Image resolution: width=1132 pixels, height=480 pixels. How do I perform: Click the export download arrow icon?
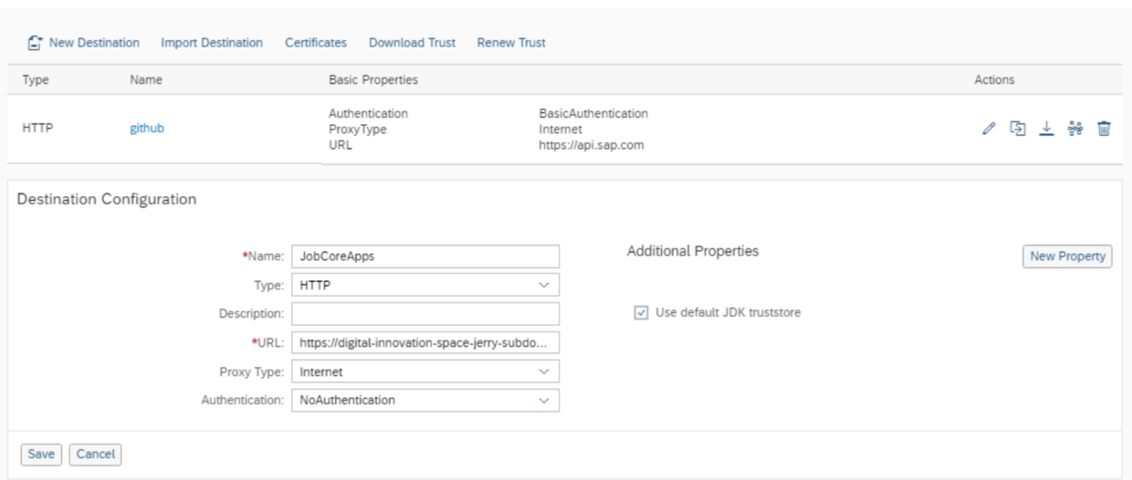click(x=1046, y=129)
